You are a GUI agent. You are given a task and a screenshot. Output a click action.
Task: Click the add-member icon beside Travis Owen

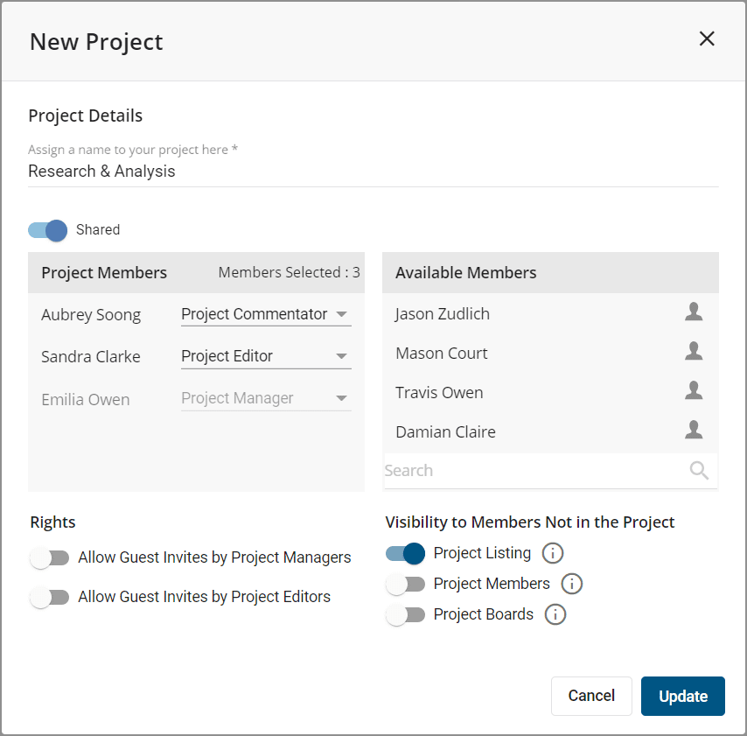[x=693, y=390]
